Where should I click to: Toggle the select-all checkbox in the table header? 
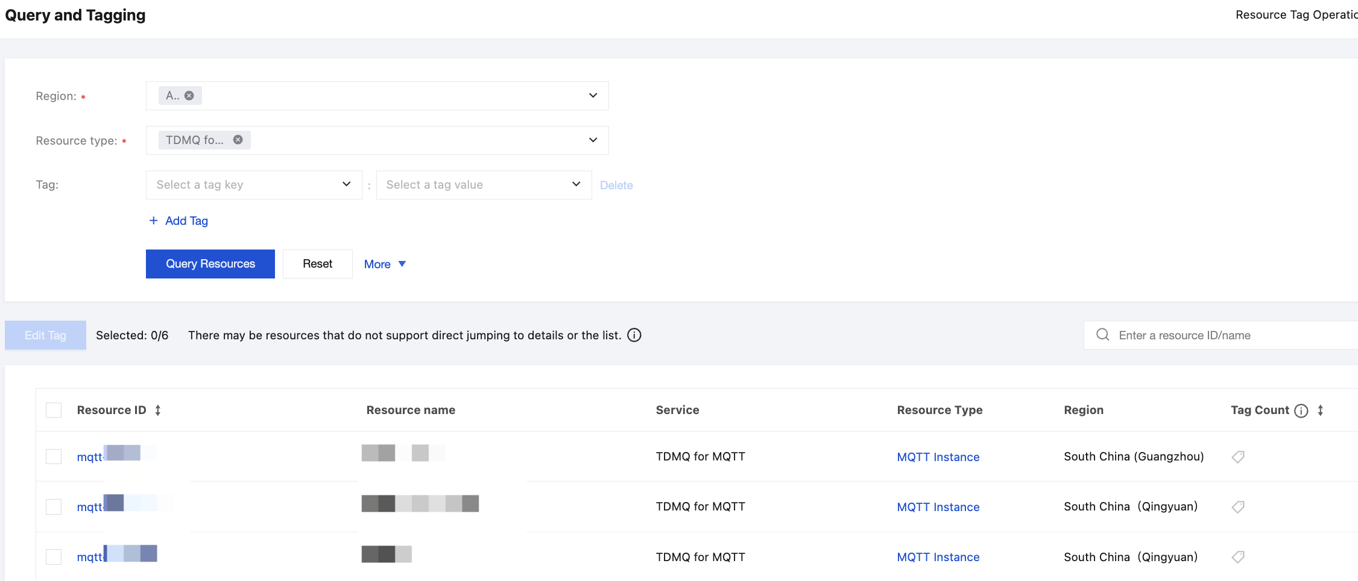[54, 410]
